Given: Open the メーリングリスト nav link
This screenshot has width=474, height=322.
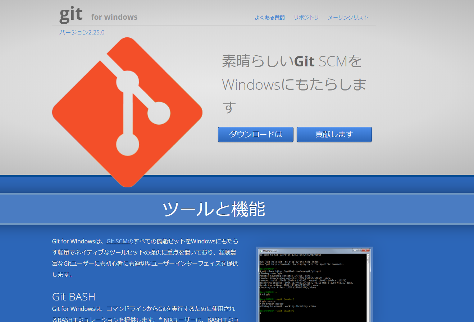Looking at the screenshot, I should tap(348, 18).
